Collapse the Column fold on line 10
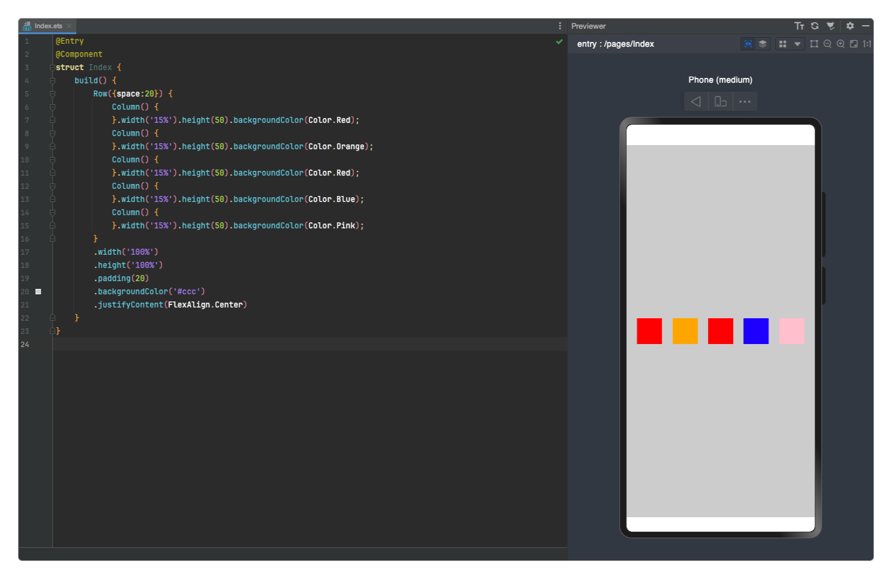Viewport: 892px width, 579px height. pos(52,159)
